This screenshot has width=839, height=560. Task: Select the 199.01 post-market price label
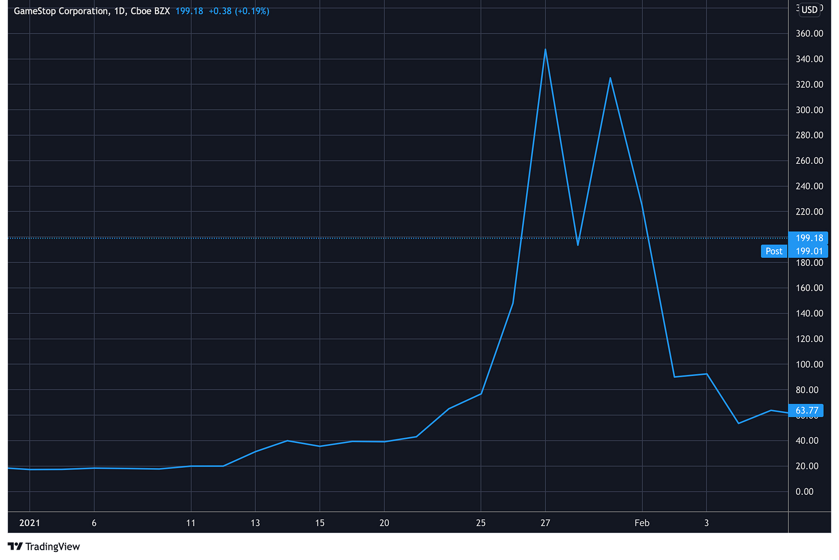809,251
